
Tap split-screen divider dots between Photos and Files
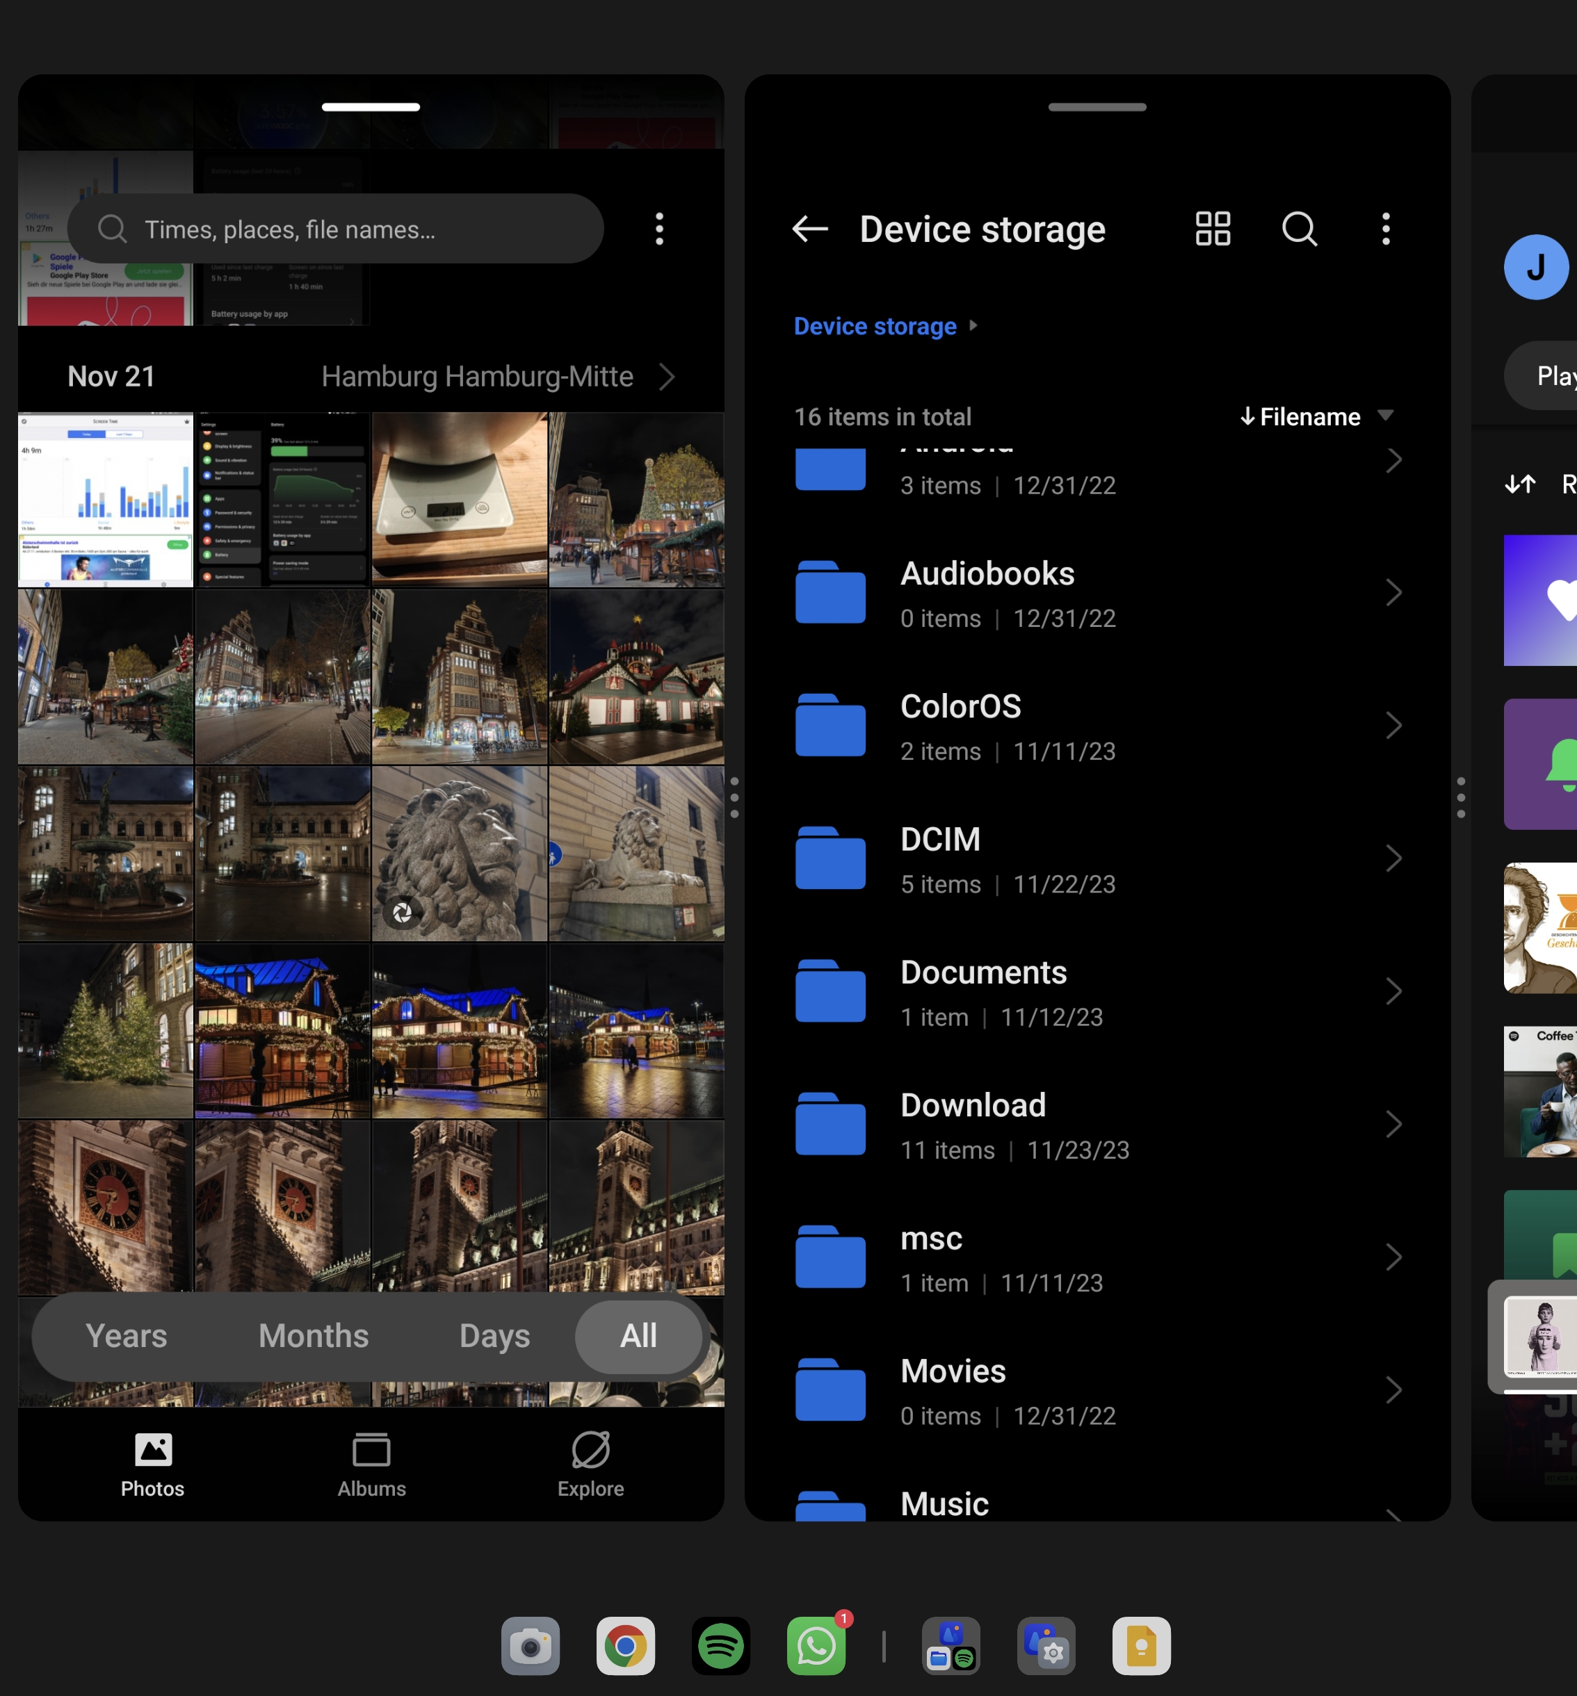[x=734, y=798]
